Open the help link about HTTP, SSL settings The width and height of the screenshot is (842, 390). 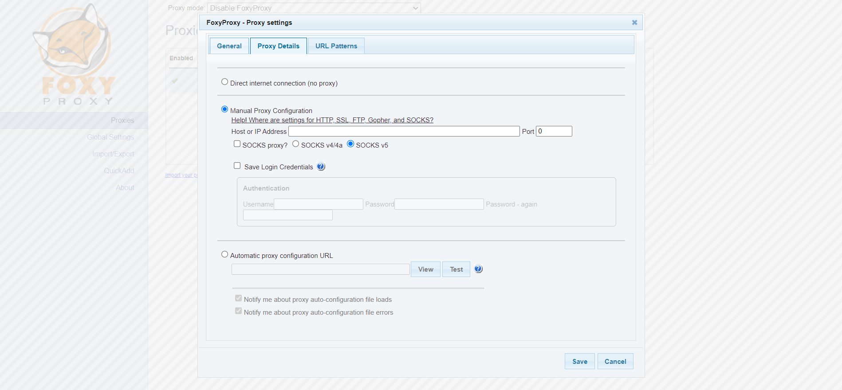332,120
